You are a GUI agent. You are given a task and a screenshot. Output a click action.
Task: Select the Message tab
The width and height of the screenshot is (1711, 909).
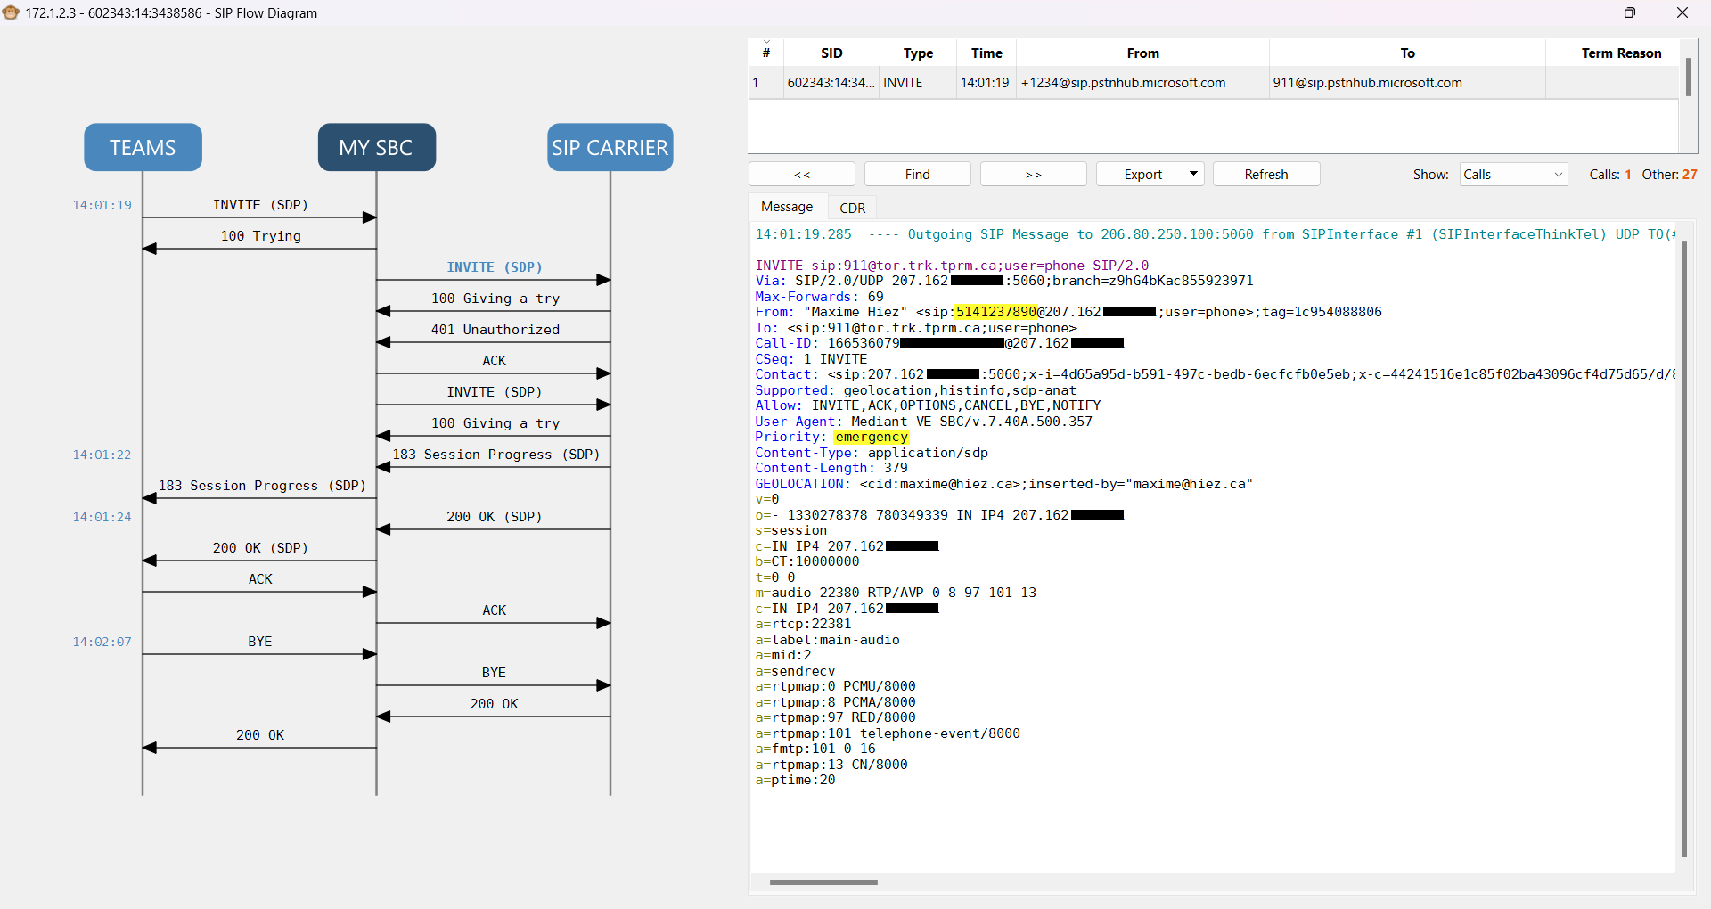tap(786, 207)
